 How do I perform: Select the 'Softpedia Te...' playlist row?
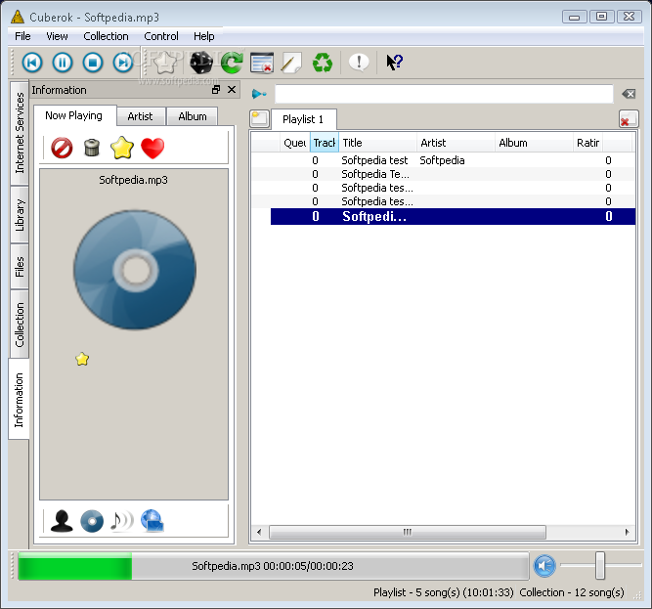(x=444, y=174)
